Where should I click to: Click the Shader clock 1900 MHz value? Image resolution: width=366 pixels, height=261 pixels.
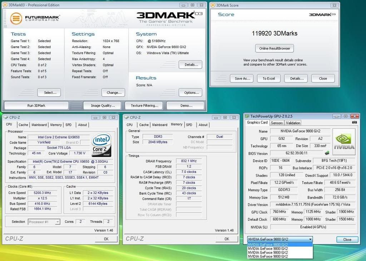click(346, 212)
